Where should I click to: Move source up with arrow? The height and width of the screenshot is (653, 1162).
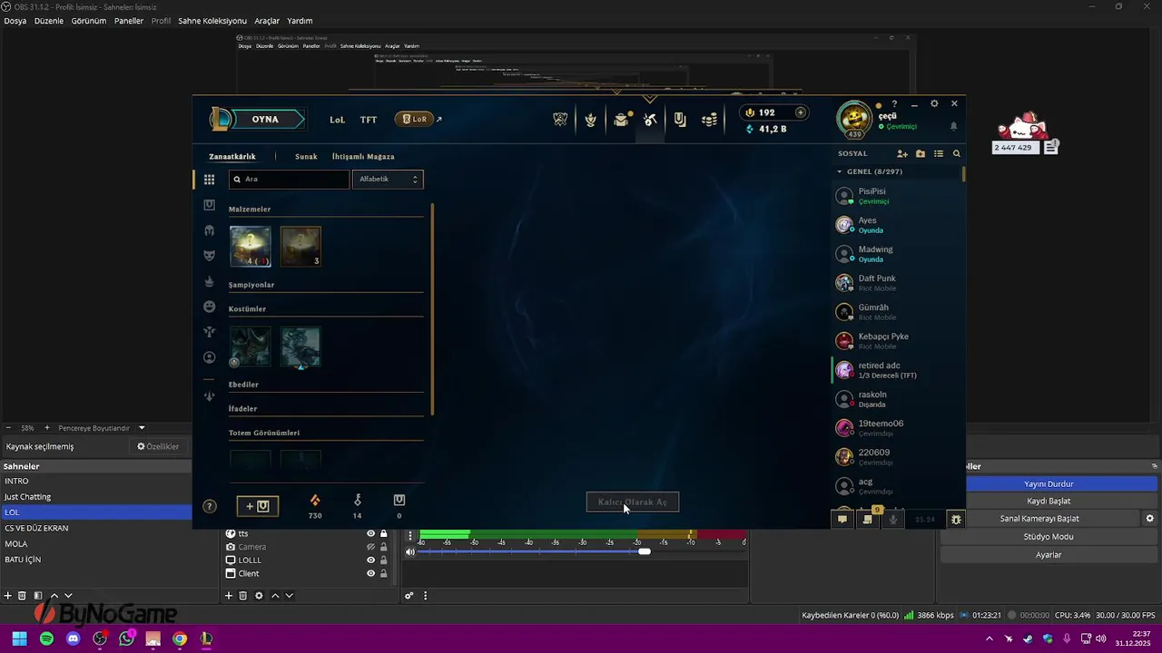(275, 596)
